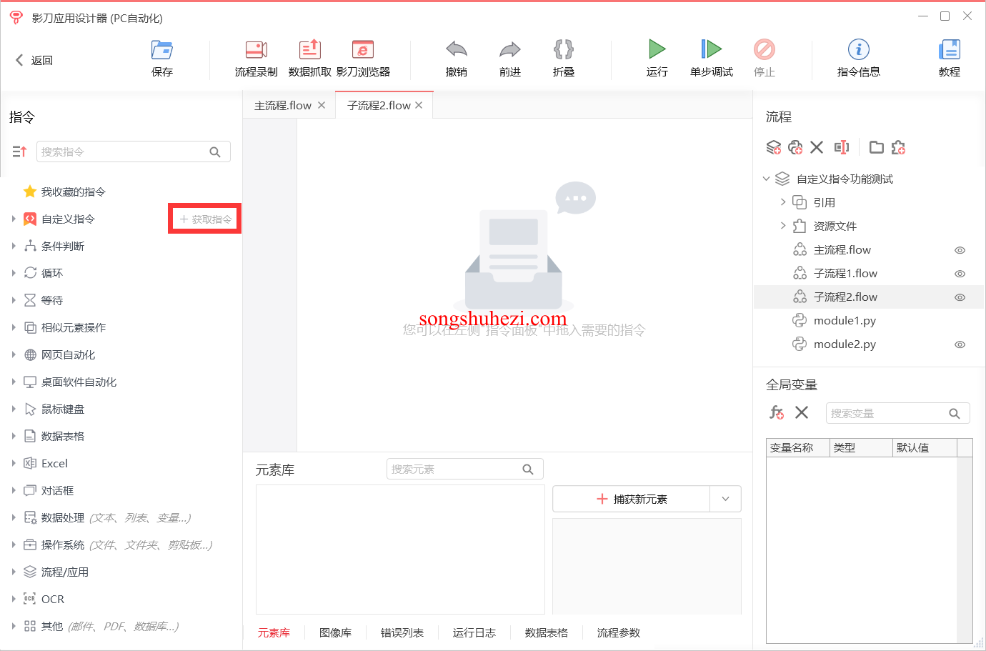
Task: Click the magnifier in the variable search box
Action: 954,413
